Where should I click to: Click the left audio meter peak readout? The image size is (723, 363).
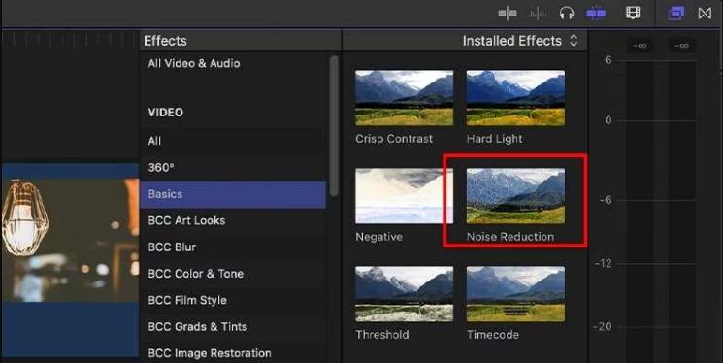[x=640, y=46]
